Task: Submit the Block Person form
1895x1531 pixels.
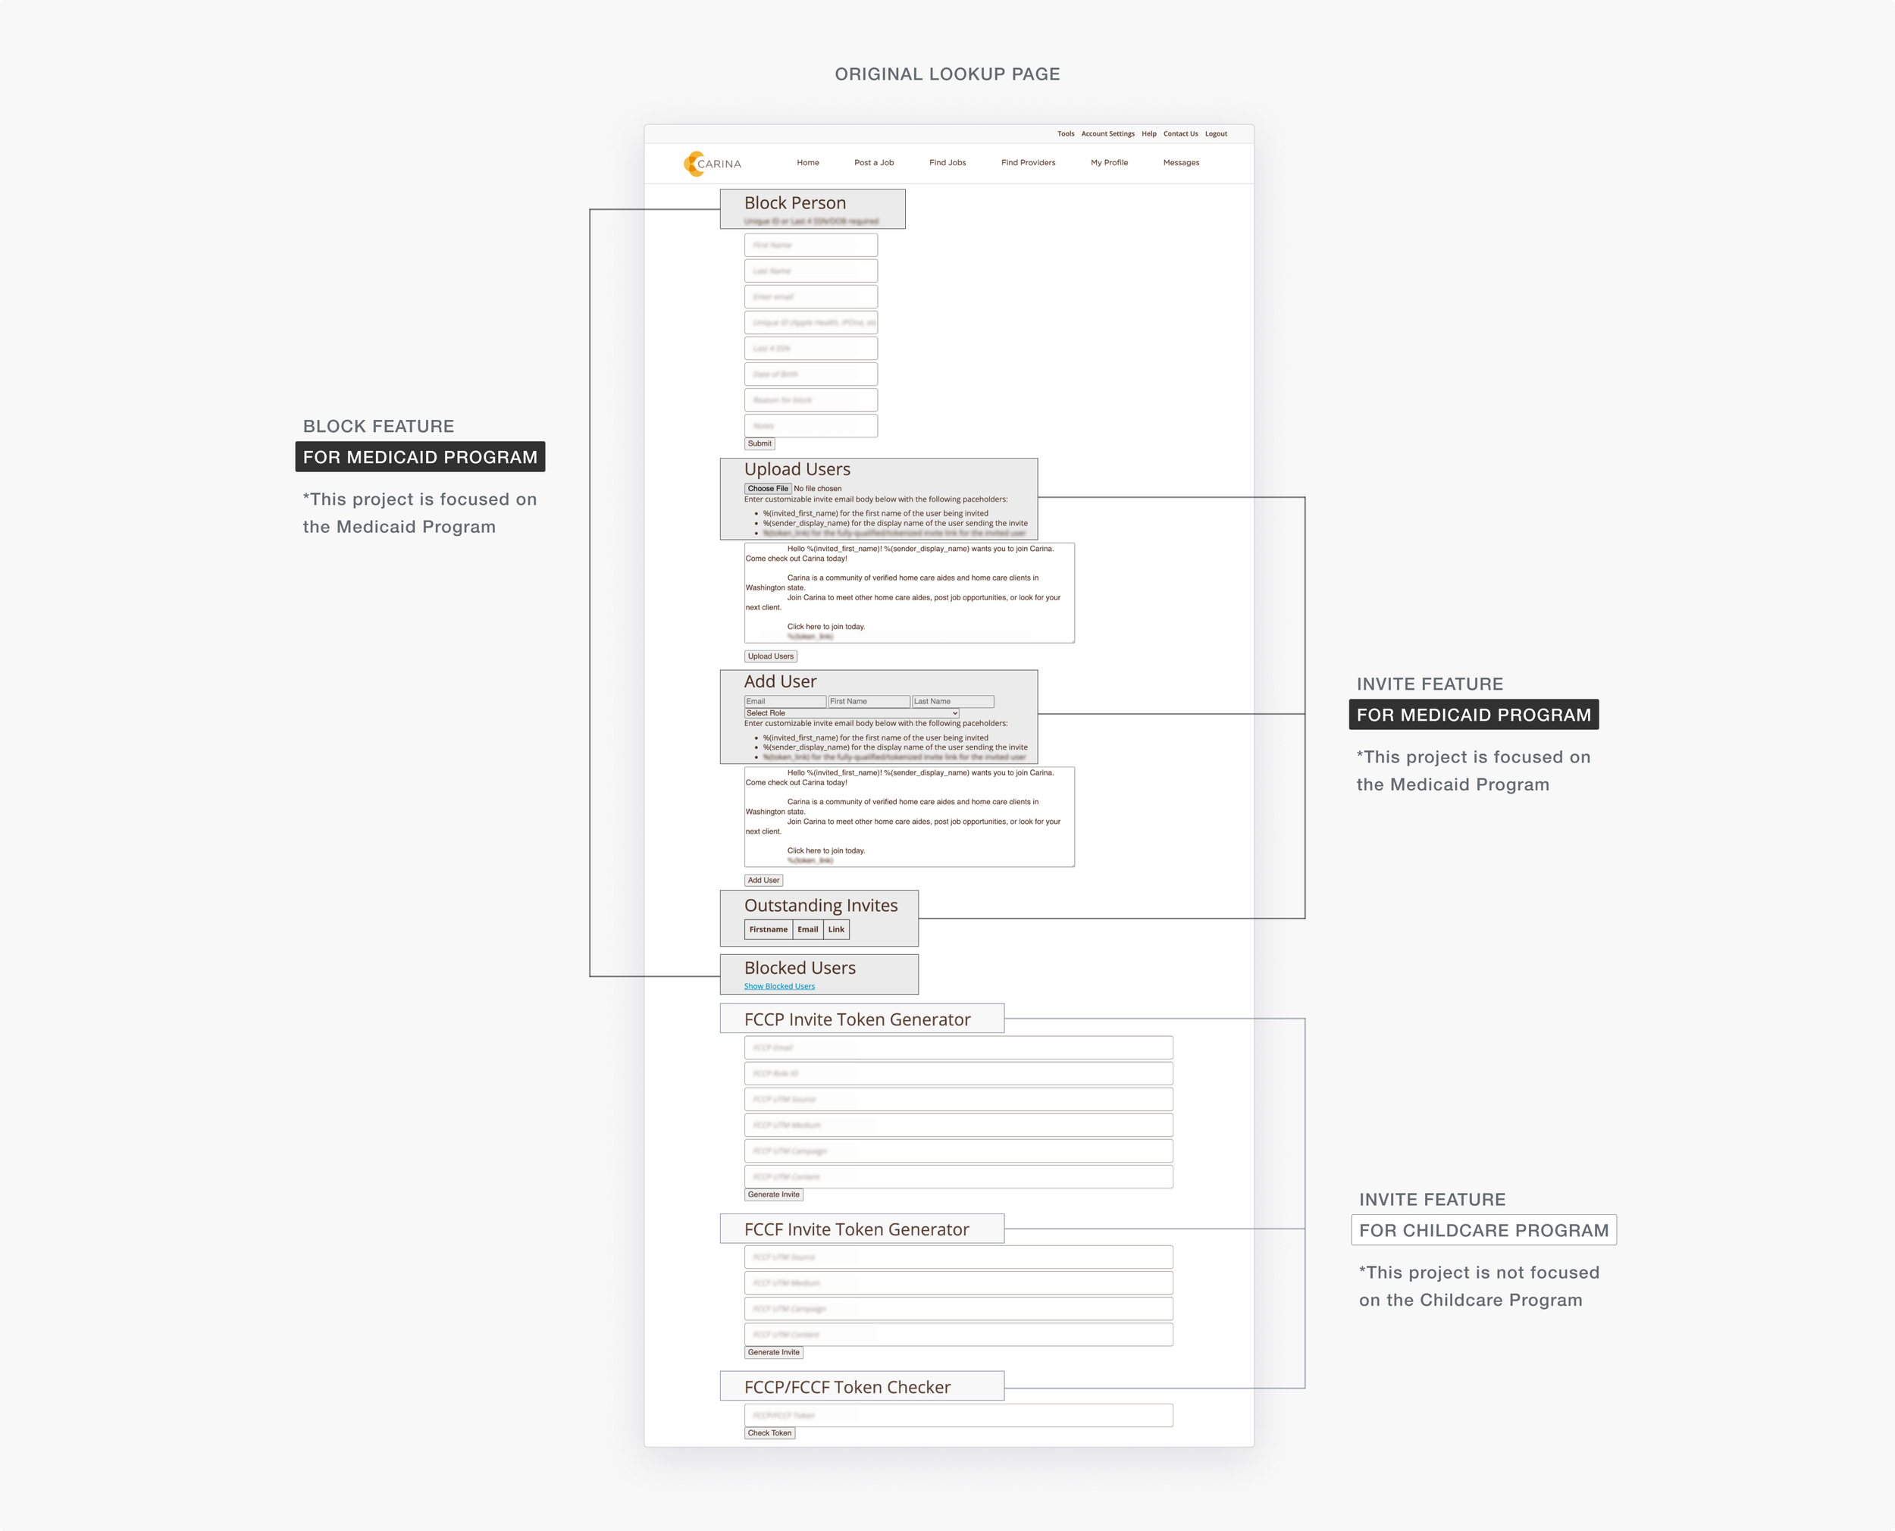Action: [760, 443]
